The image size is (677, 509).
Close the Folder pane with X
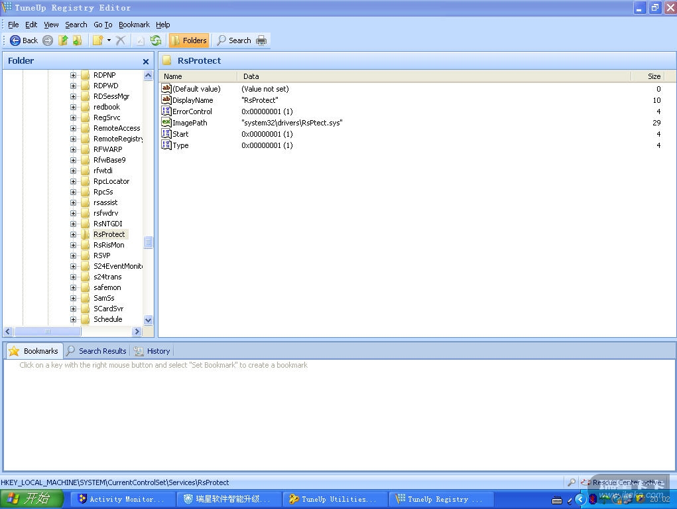click(146, 61)
